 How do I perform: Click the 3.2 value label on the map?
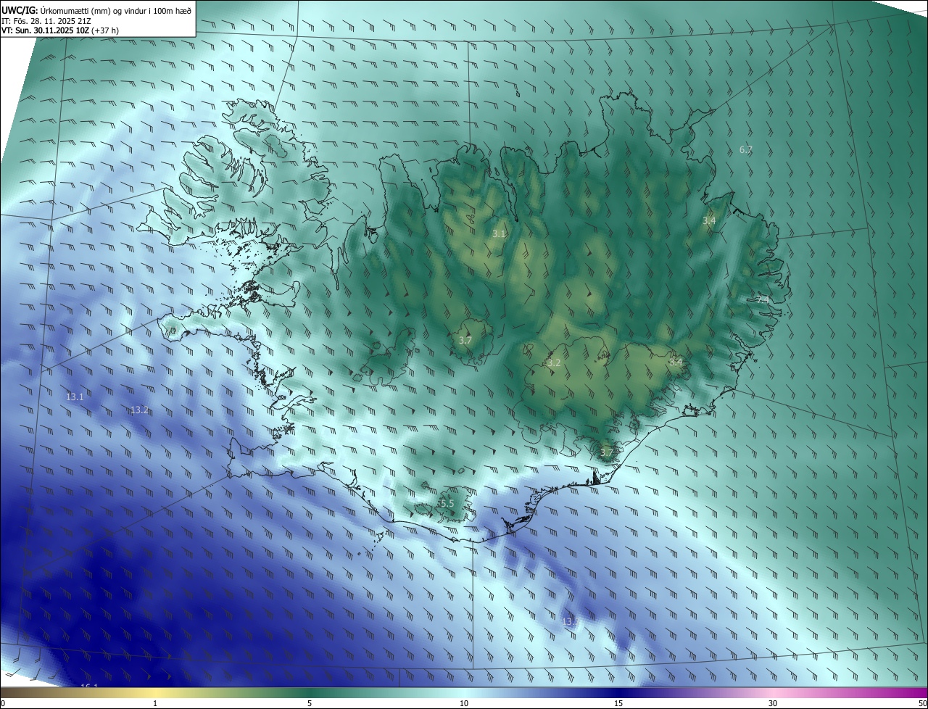[x=554, y=362]
